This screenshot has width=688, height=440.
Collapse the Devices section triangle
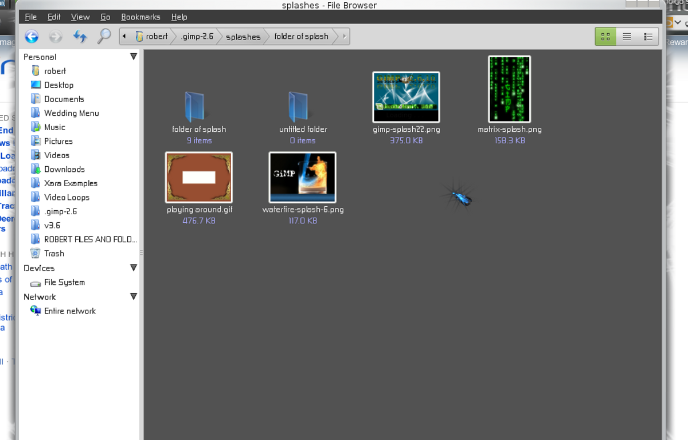(134, 268)
